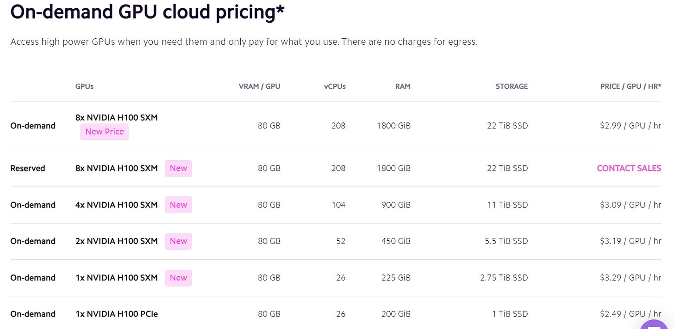Click the GPUs column header

point(84,86)
